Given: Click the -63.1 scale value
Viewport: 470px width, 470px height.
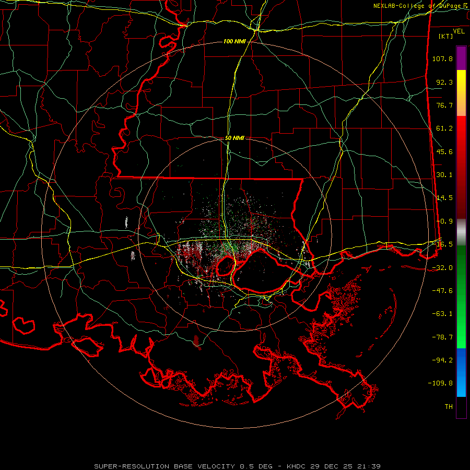Looking at the screenshot, I should click(442, 314).
